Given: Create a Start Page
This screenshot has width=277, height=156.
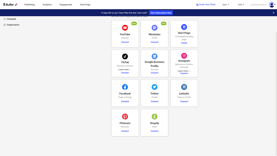Looking at the screenshot, I should pyautogui.click(x=184, y=43).
